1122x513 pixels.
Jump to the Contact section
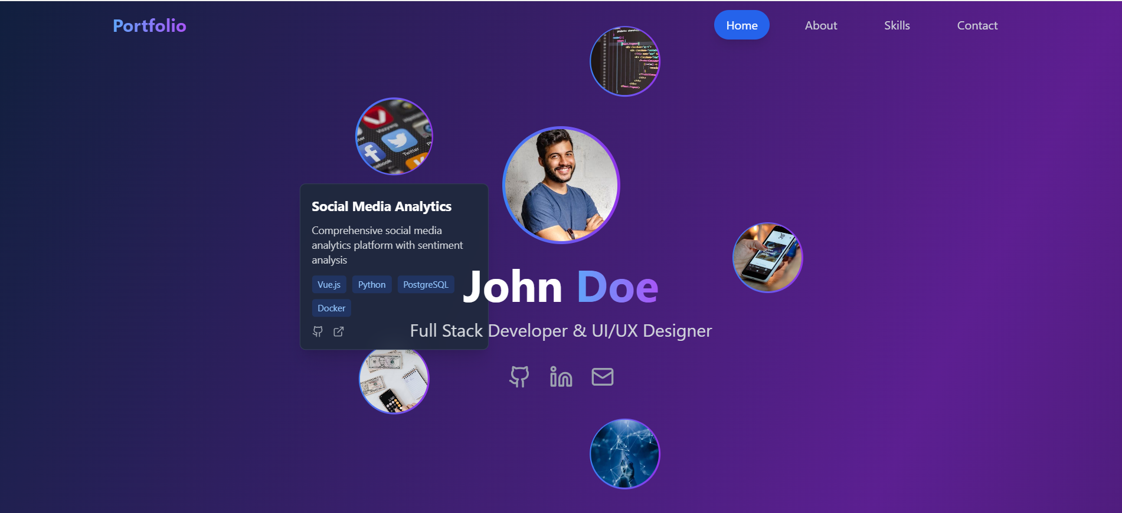coord(977,25)
